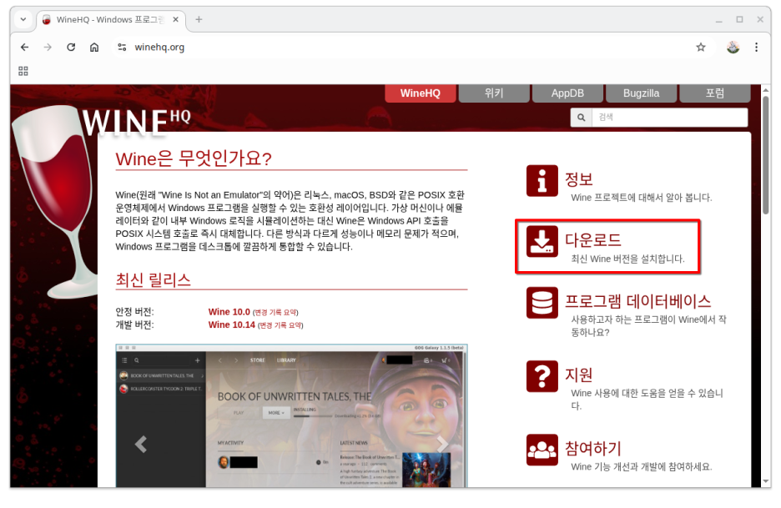Switch to the 위키 tab
781x508 pixels.
point(494,93)
